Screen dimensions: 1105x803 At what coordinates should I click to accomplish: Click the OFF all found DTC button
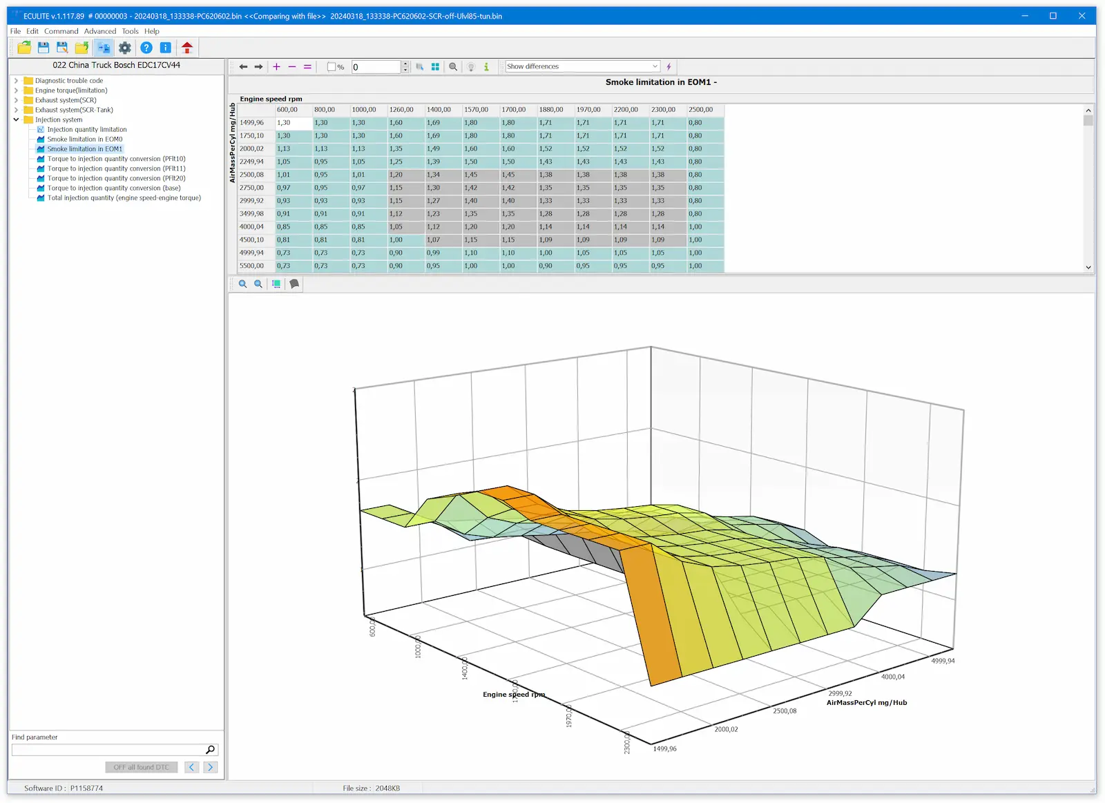[x=142, y=767]
